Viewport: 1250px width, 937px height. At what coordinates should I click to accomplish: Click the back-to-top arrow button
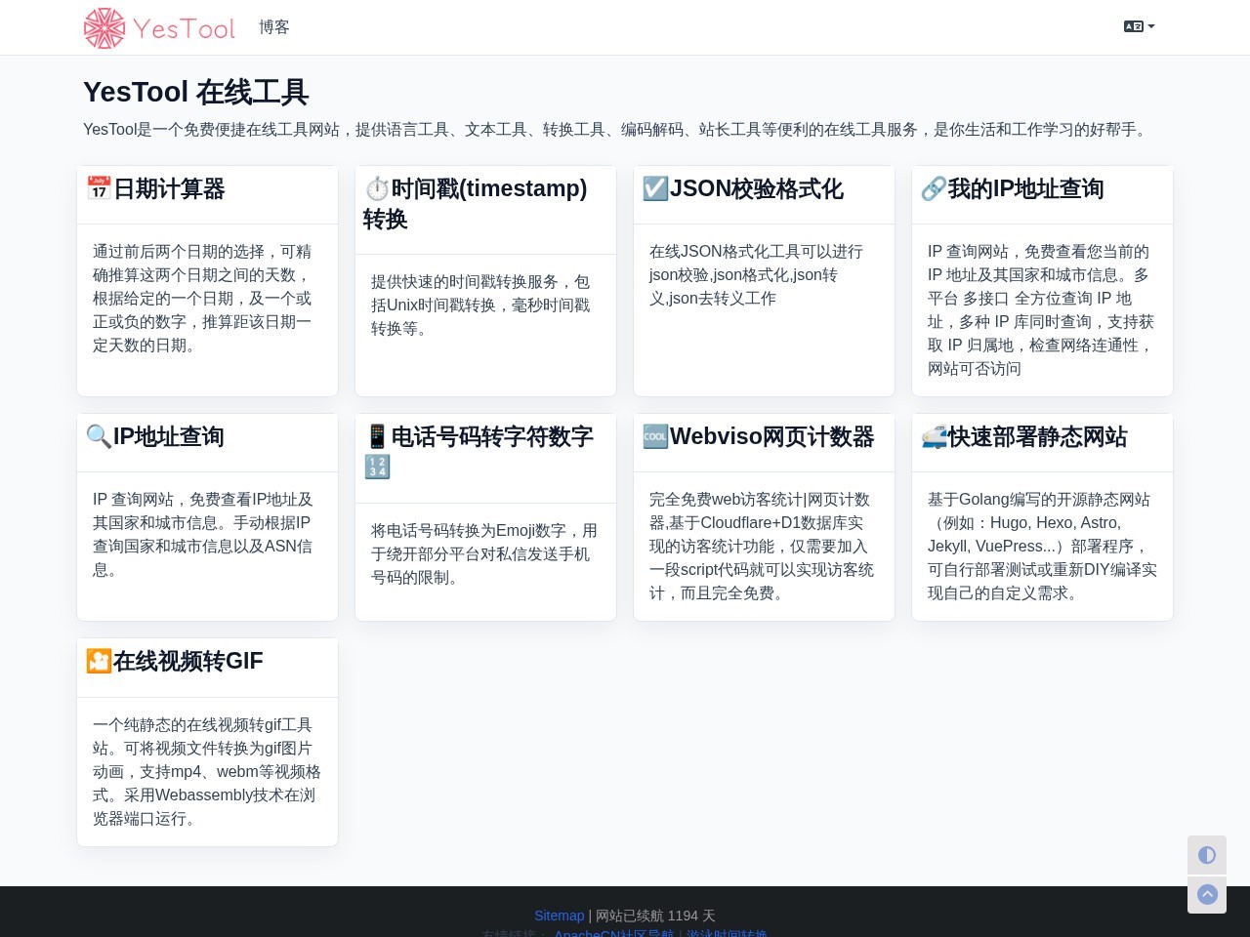pyautogui.click(x=1207, y=894)
